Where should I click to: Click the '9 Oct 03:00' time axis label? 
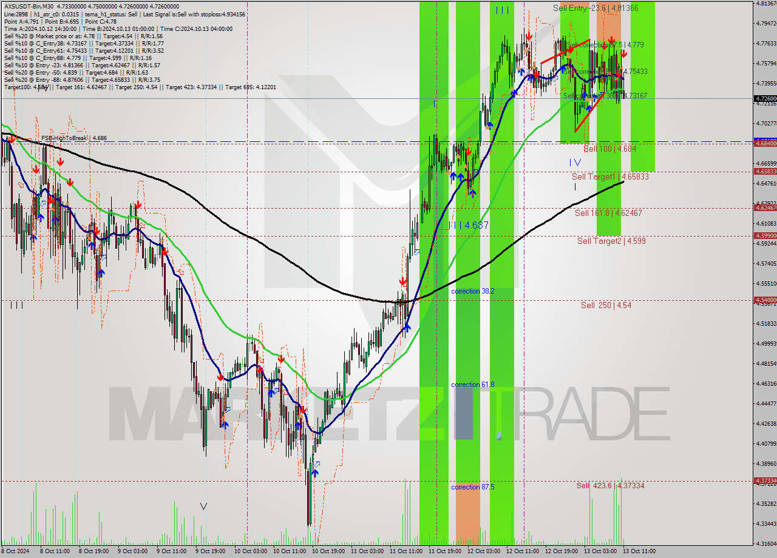coord(132,552)
